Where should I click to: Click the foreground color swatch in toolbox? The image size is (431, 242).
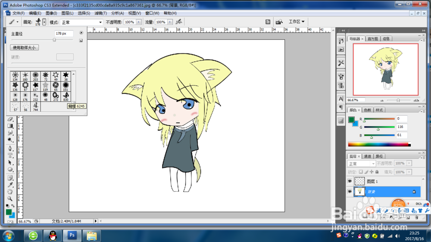(x=9, y=212)
